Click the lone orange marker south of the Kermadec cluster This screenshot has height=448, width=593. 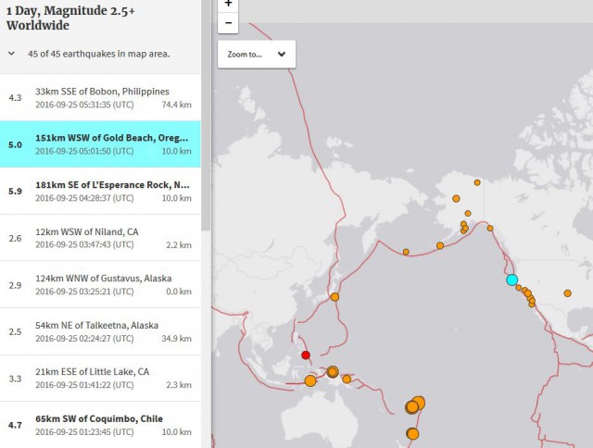click(412, 433)
